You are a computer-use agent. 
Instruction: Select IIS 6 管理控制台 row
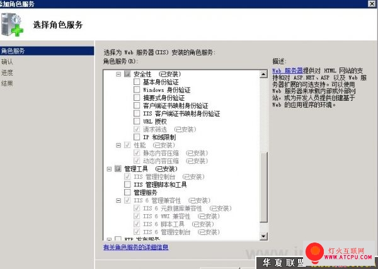(181, 232)
